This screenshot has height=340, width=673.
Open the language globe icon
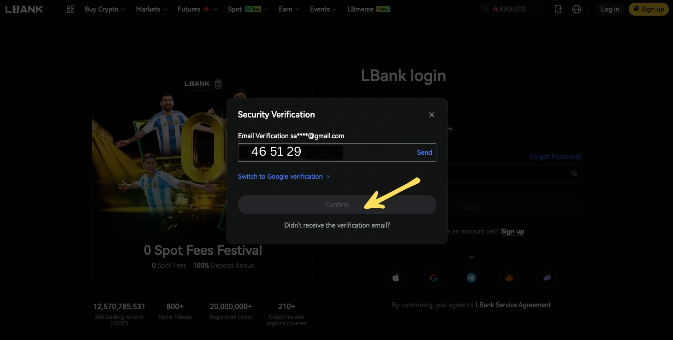577,9
